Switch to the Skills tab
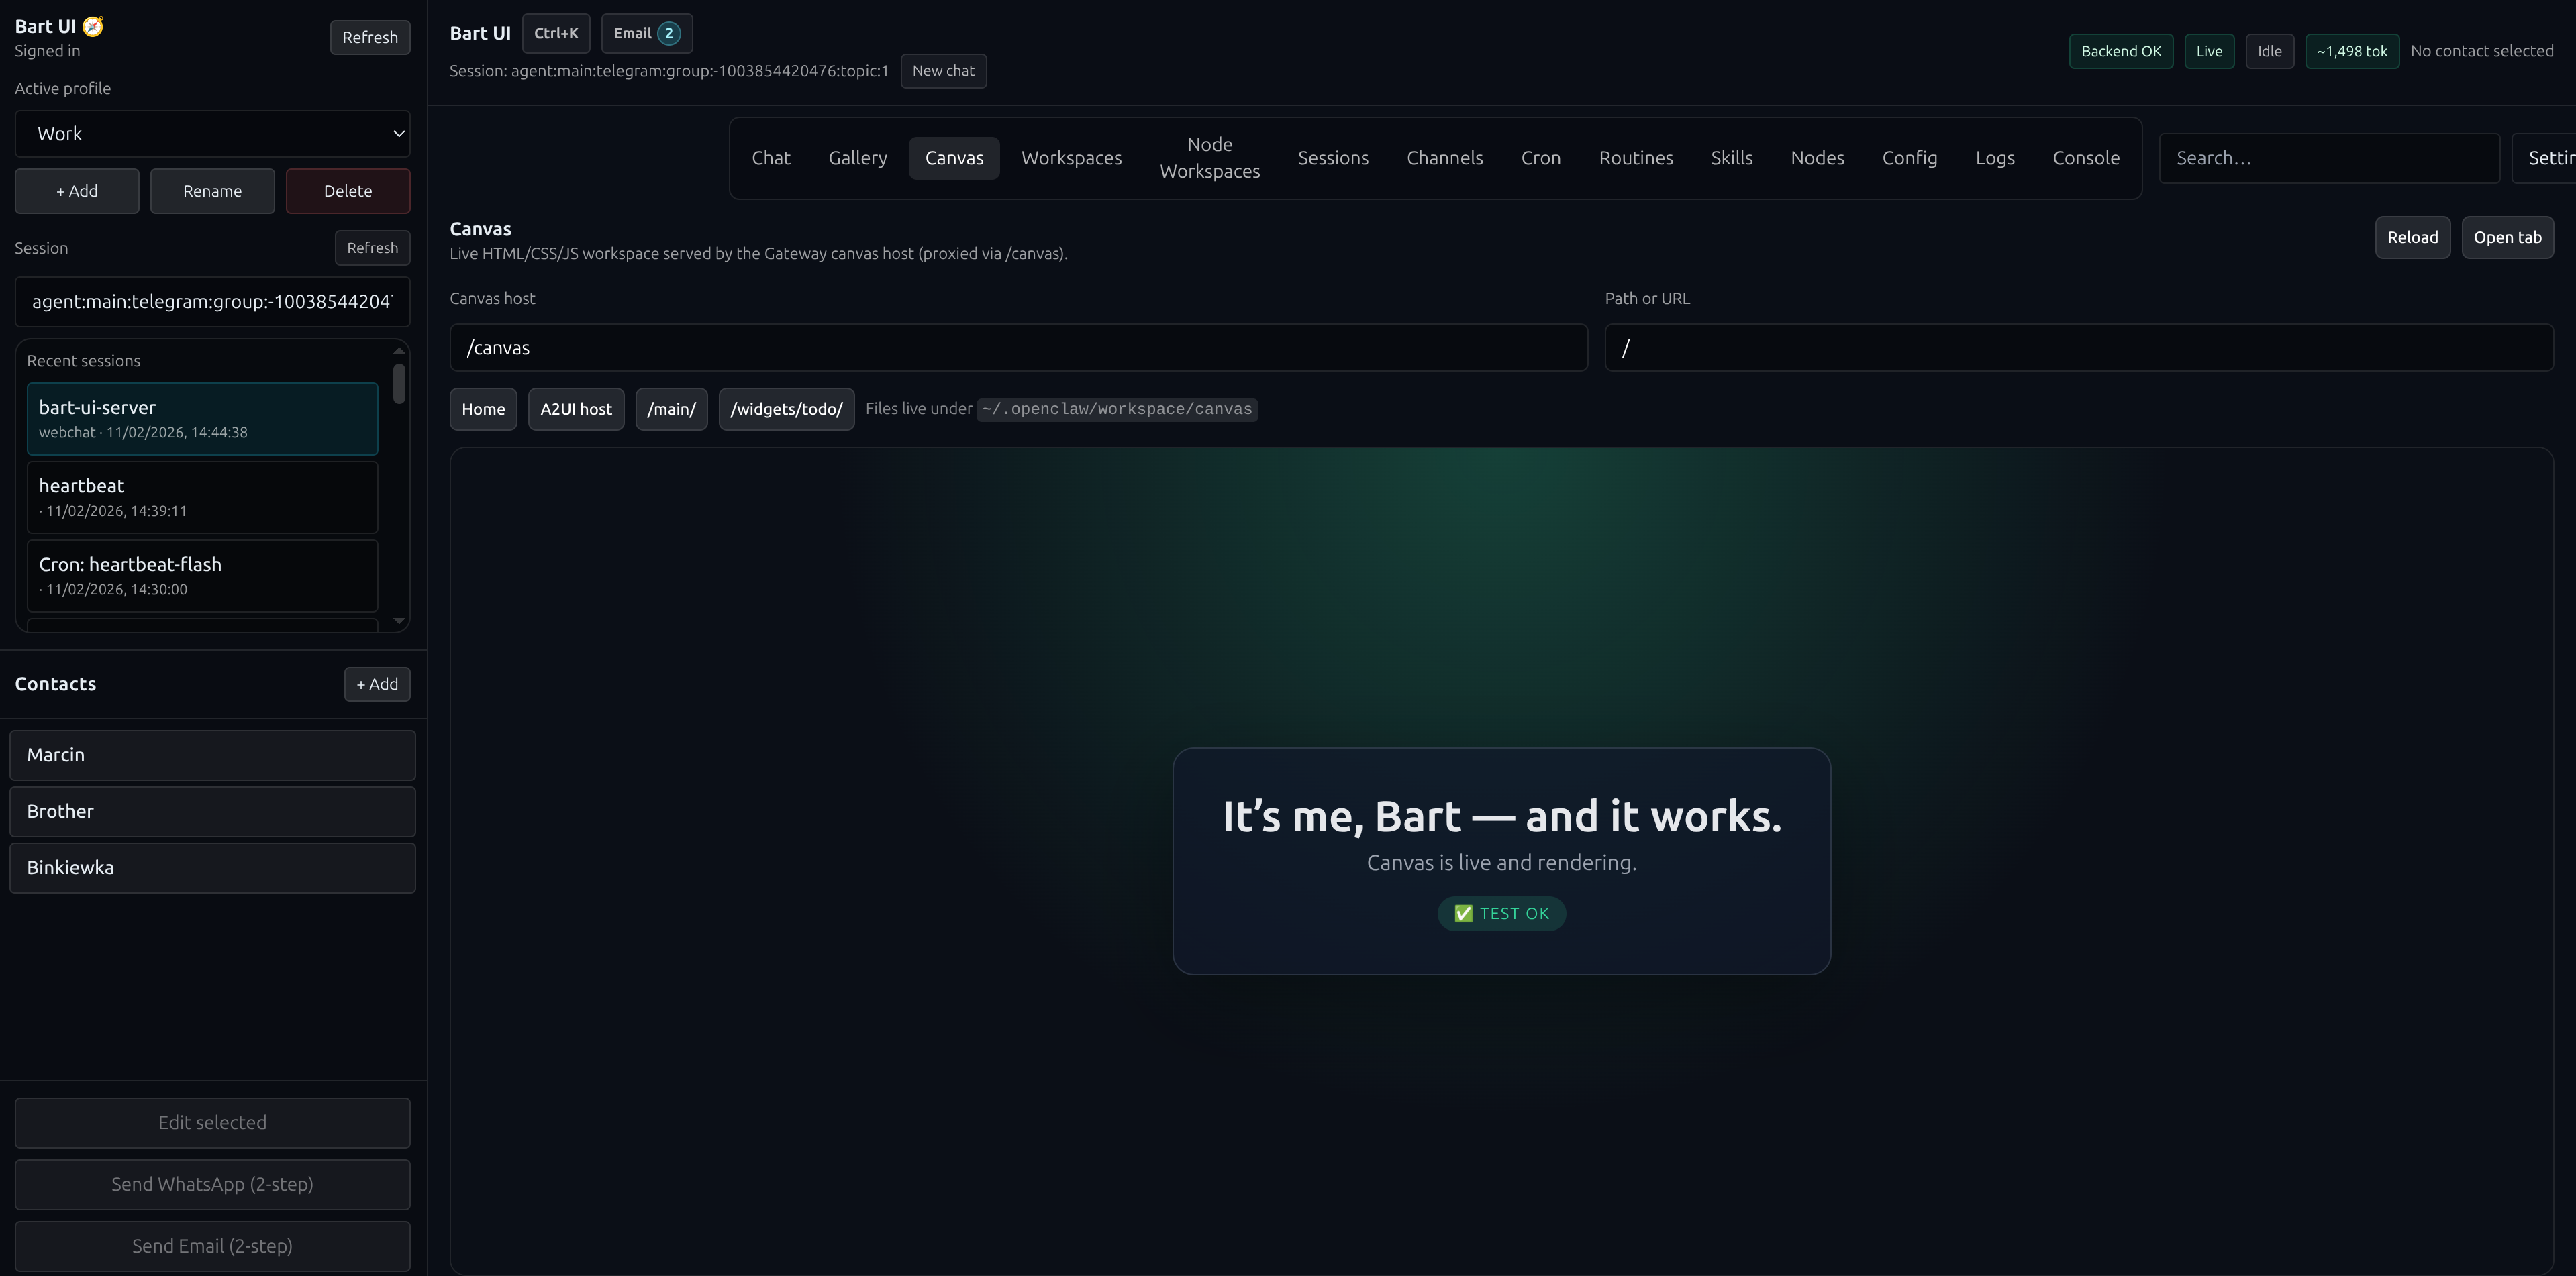 pyautogui.click(x=1731, y=158)
